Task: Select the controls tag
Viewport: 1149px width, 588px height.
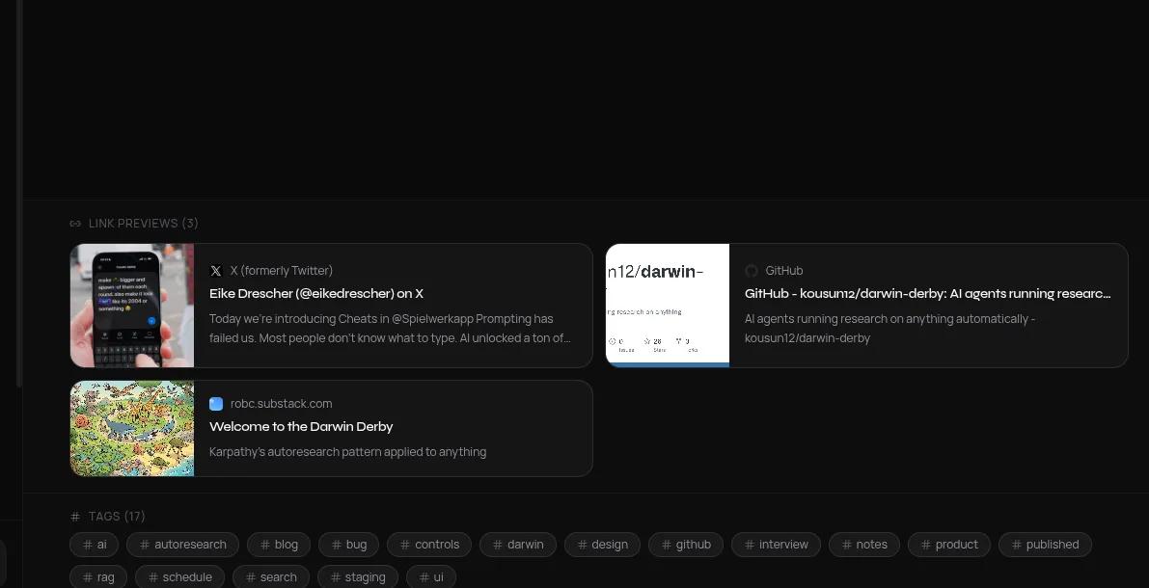Action: (428, 545)
